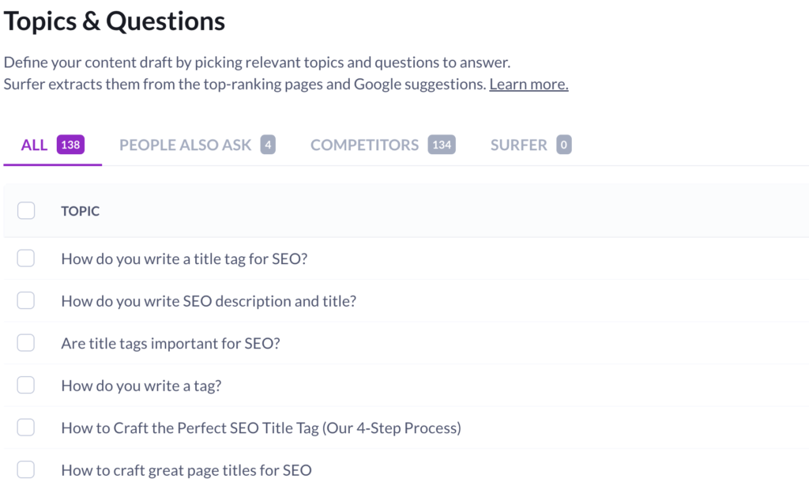Viewport: 809px width, 490px height.
Task: Check the select-all checkbox in the header row
Action: click(26, 210)
